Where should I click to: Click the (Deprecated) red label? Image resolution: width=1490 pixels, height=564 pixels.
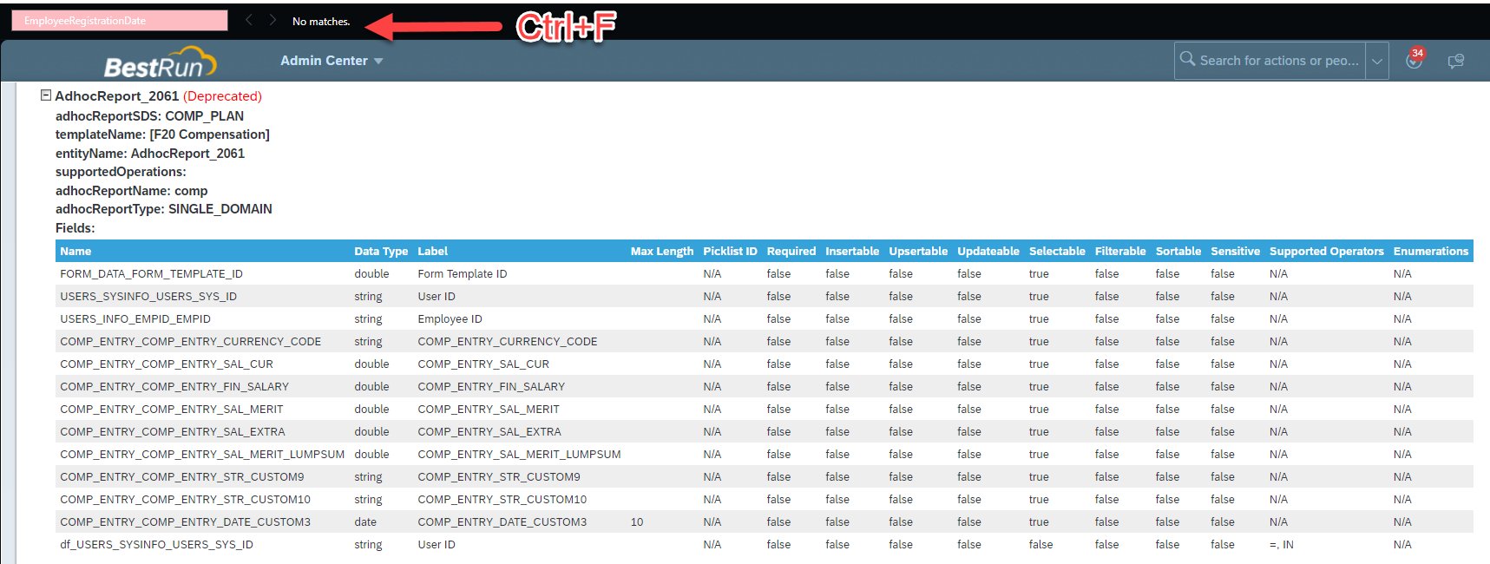[x=222, y=95]
